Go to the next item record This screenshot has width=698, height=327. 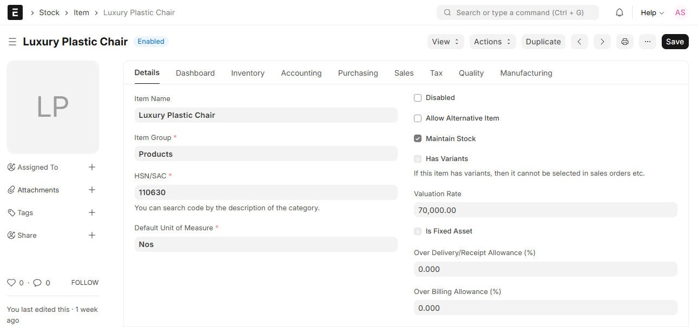coord(602,42)
